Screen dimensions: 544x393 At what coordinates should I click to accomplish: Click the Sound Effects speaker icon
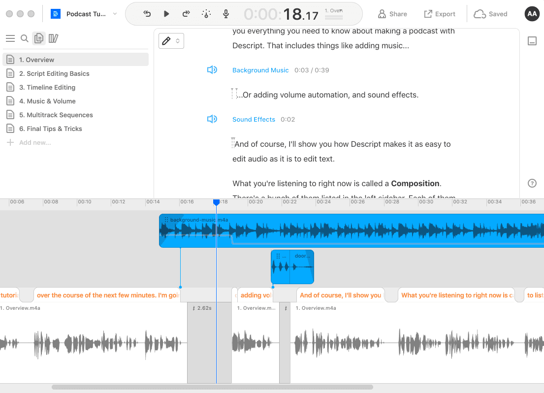[212, 120]
